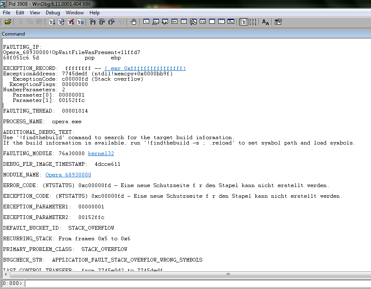Open the Watch window icon
The image size is (371, 289).
(155, 22)
